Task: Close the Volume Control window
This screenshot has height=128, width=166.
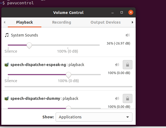Action: 131,13
